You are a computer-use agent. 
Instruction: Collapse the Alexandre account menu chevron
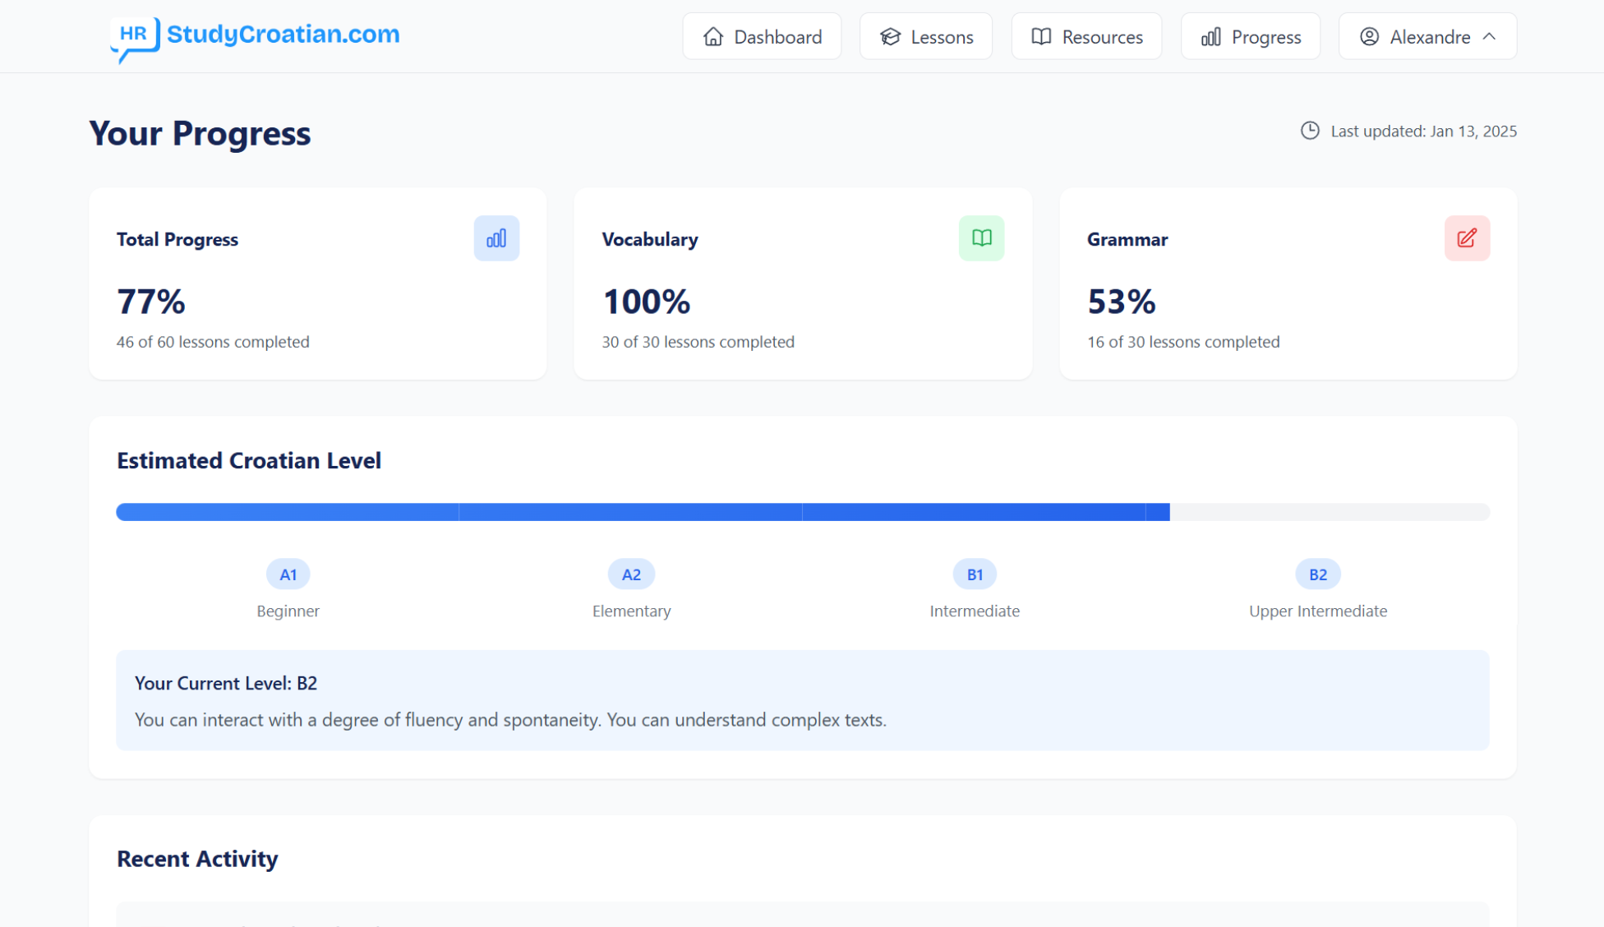tap(1489, 36)
